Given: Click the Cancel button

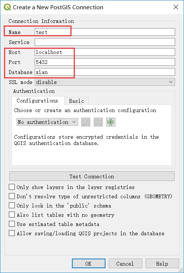Looking at the screenshot, I should coord(125,264).
